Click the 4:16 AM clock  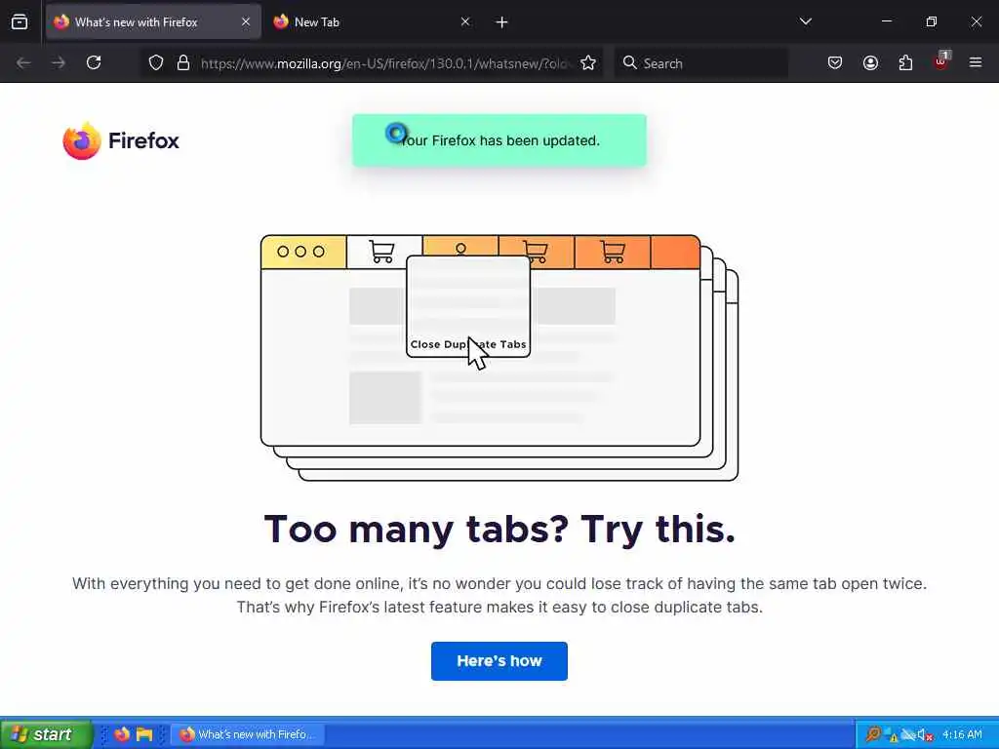[962, 734]
